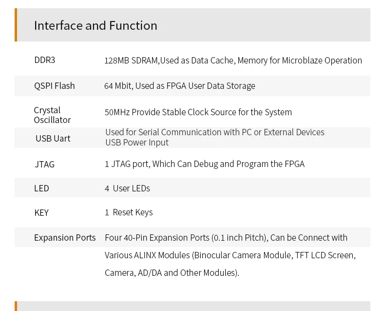Click the "Interface and Function" heading
Image resolution: width=385 pixels, height=311 pixels.
tap(96, 25)
